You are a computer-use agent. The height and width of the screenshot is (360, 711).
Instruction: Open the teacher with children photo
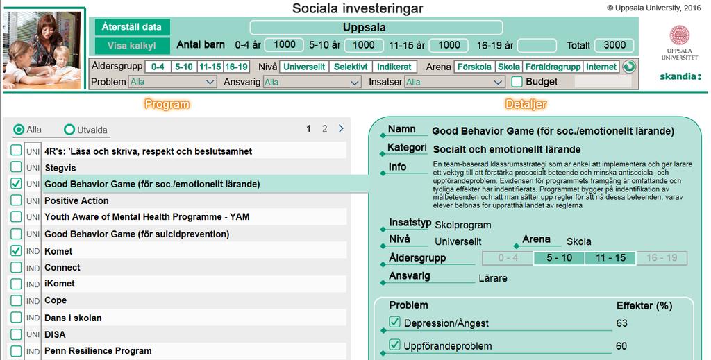point(42,50)
